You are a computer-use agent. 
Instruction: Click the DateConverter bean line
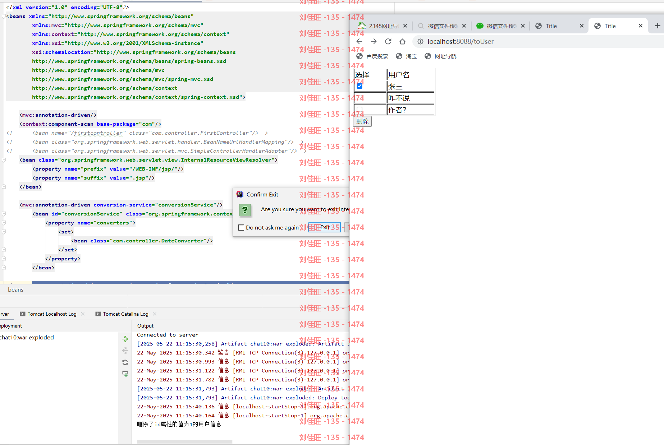(x=142, y=241)
